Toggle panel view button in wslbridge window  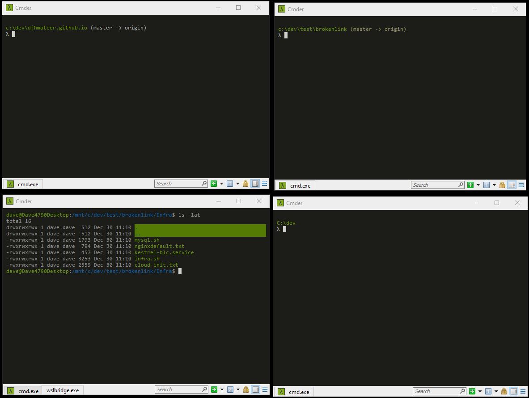[256, 390]
